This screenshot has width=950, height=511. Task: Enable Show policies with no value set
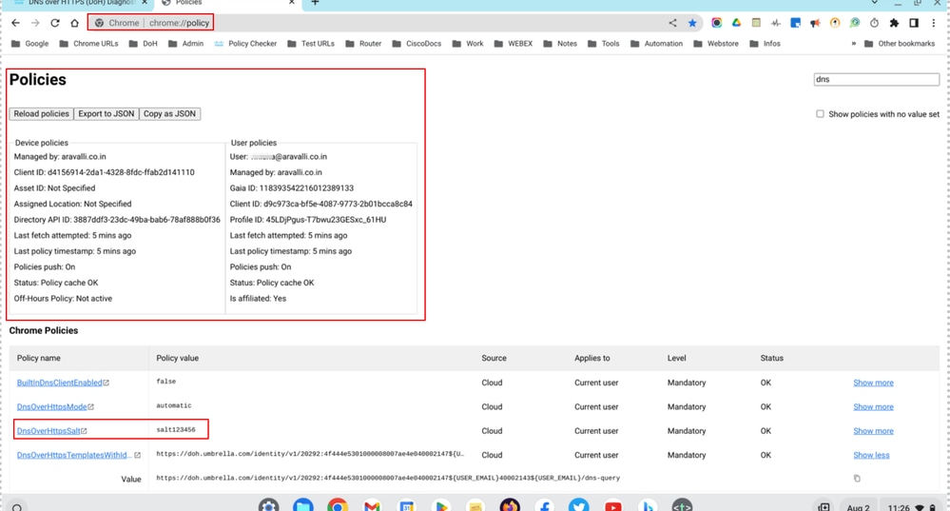coord(820,114)
